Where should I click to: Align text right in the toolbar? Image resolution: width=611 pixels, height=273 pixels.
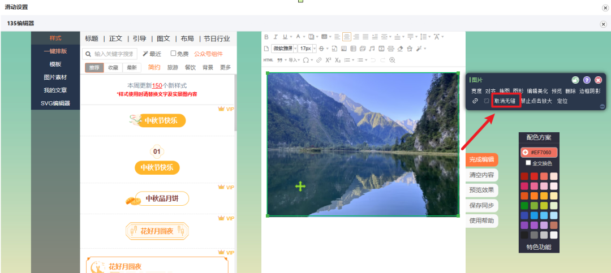click(356, 37)
